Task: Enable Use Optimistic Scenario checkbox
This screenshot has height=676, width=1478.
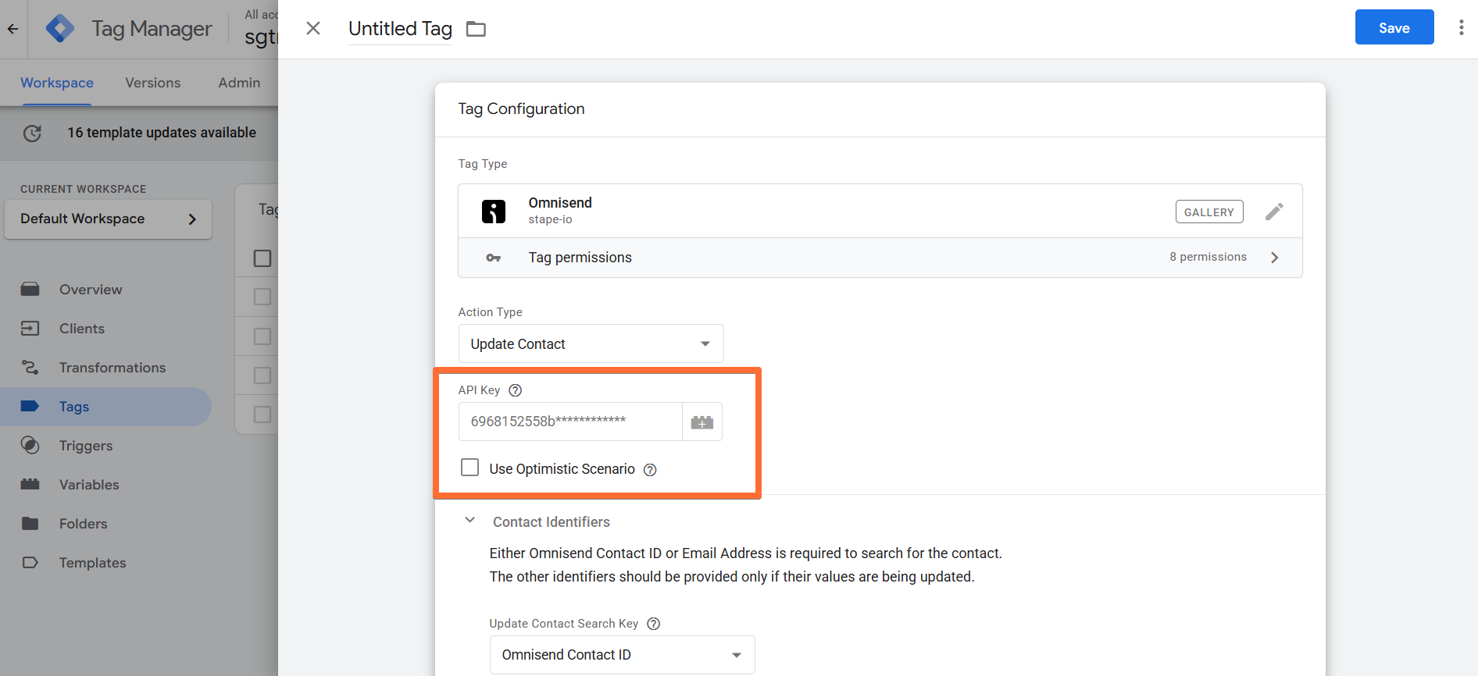Action: [x=470, y=468]
